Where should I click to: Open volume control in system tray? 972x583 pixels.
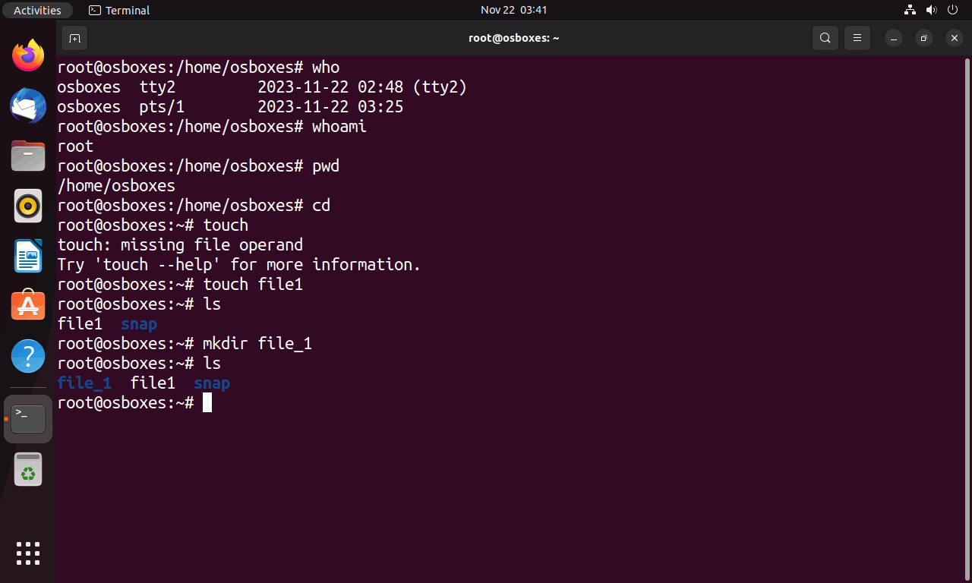point(932,10)
